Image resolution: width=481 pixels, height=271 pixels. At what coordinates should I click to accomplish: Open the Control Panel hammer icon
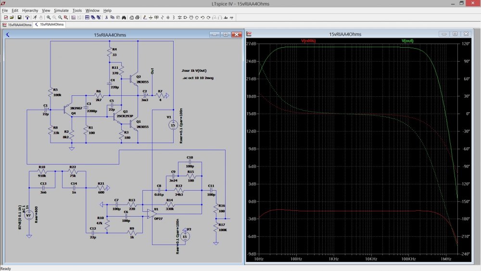tap(27, 17)
